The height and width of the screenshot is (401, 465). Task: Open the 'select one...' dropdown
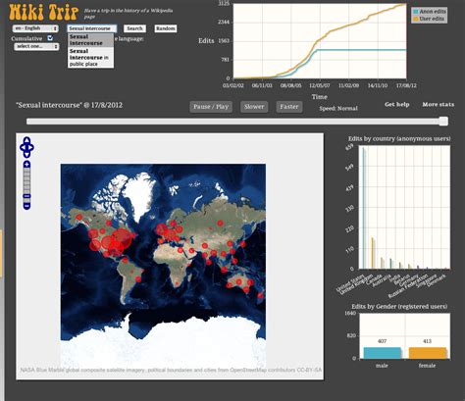coord(36,46)
